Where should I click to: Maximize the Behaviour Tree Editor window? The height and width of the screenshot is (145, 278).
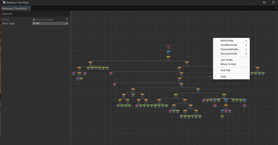pyautogui.click(x=264, y=2)
